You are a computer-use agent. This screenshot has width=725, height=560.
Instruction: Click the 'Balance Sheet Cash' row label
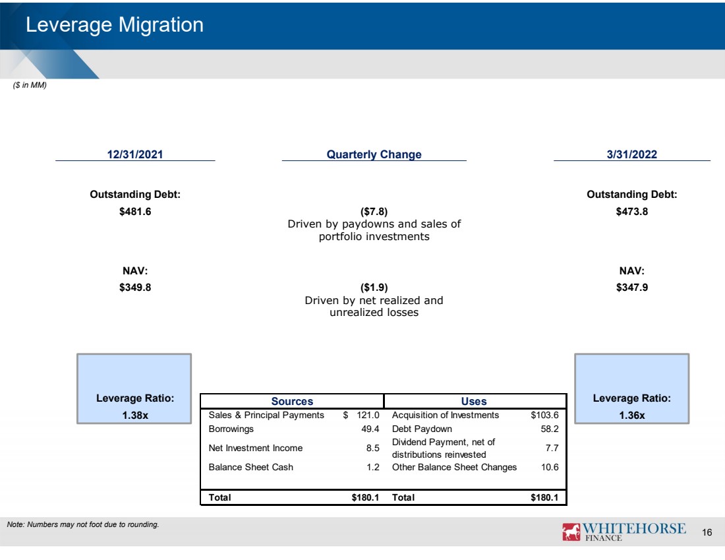point(251,468)
